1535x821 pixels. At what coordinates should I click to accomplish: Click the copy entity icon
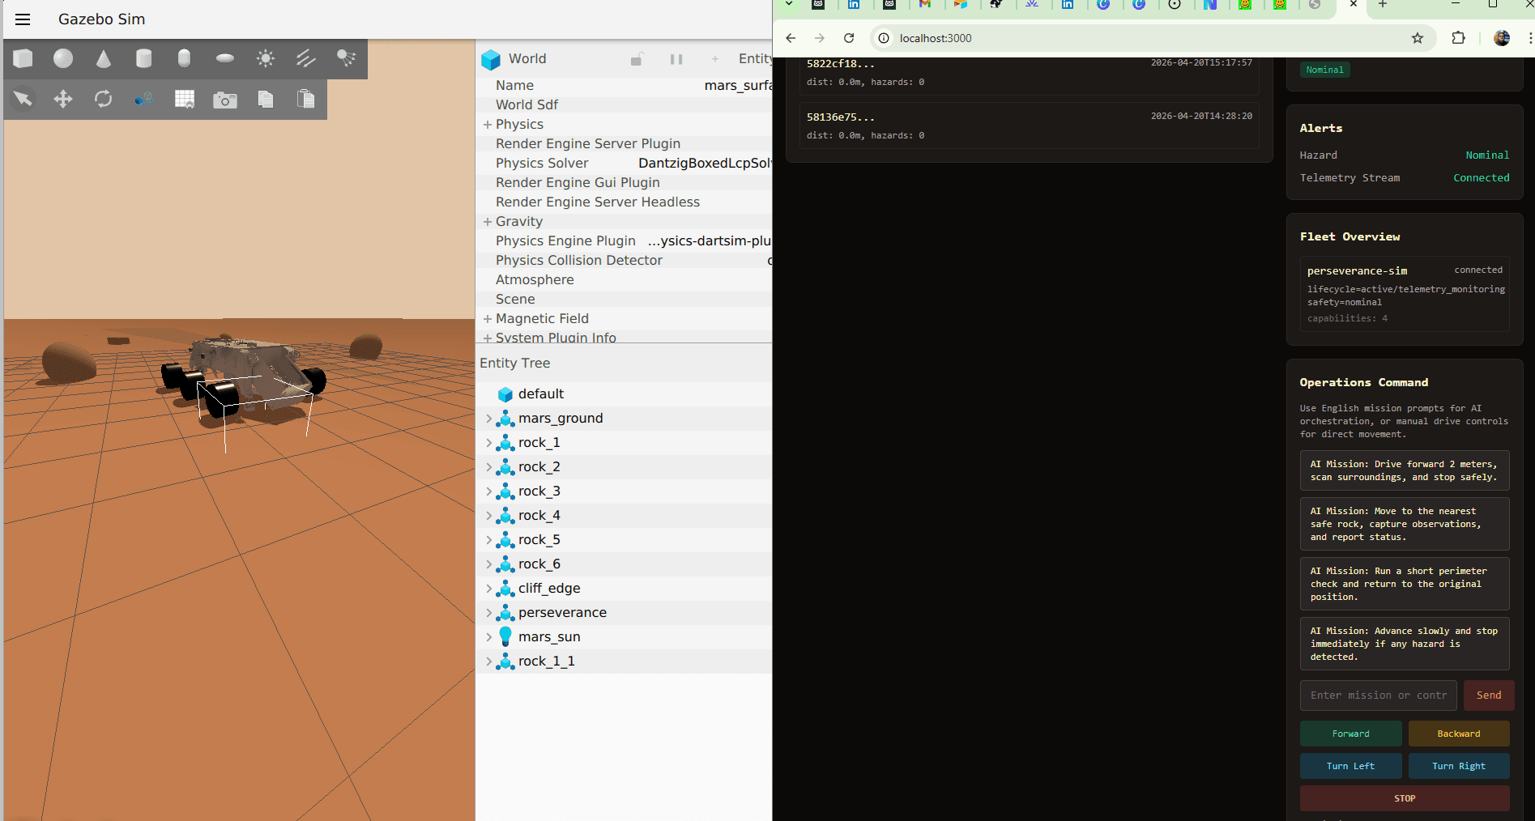click(x=266, y=99)
